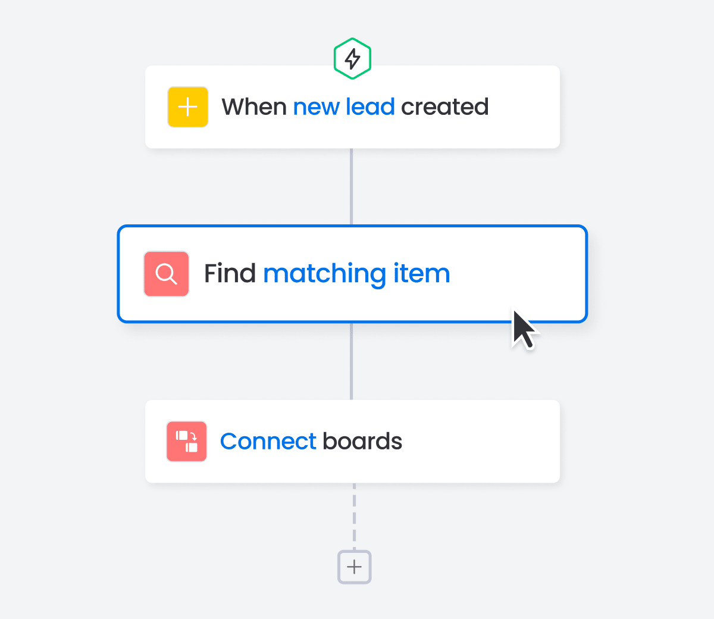Click the red magnifying glass search icon
Screen dimensions: 714x619
coord(167,274)
